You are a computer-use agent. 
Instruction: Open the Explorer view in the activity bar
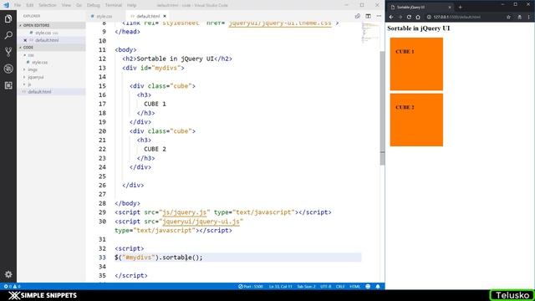[x=8, y=18]
